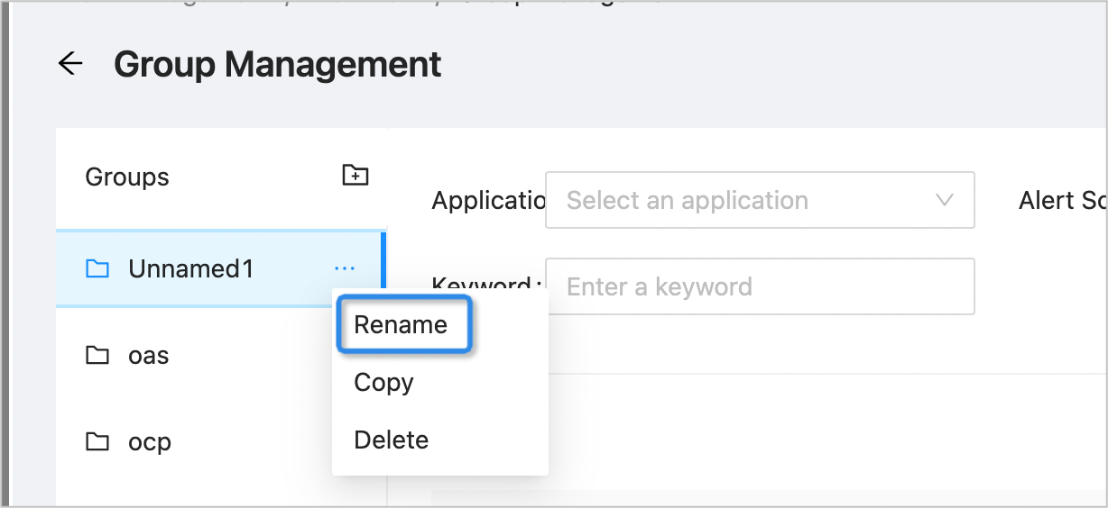
Task: Click the Keyword field label
Action: [x=487, y=281]
